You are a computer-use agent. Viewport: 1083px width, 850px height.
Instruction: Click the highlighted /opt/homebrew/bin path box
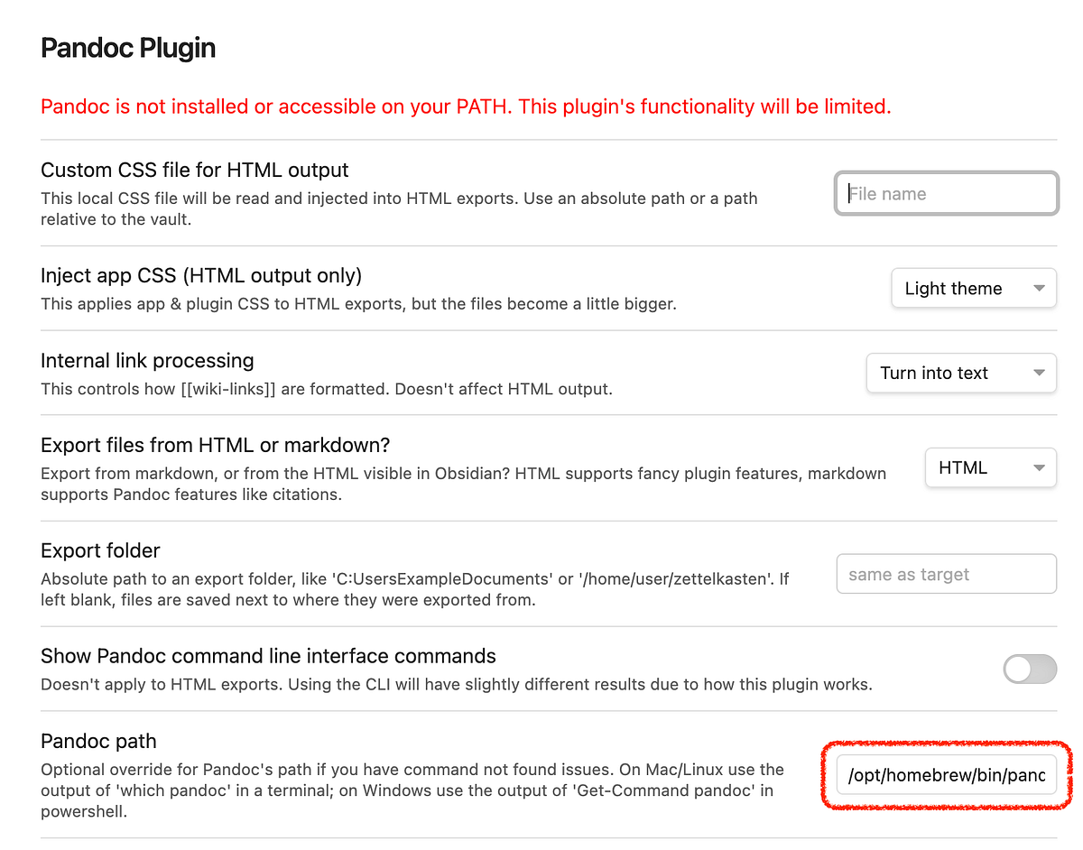[946, 775]
